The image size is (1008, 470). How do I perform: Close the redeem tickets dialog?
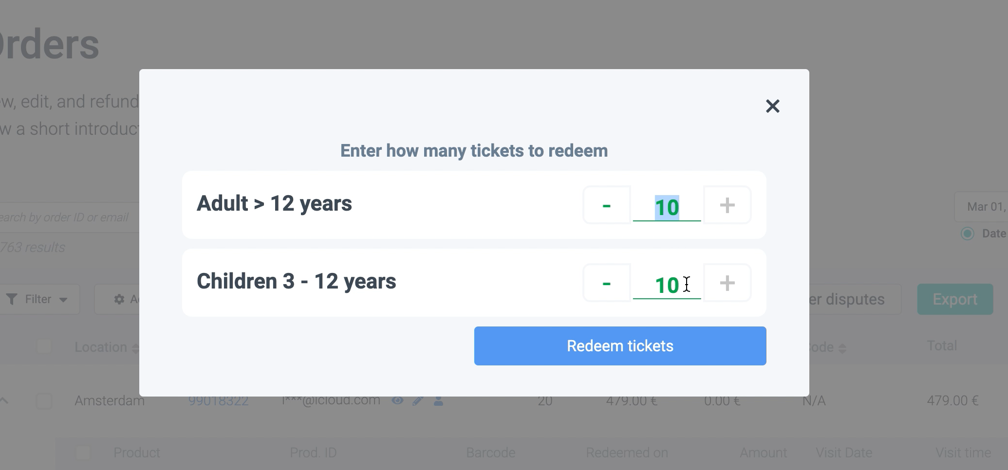(x=772, y=106)
